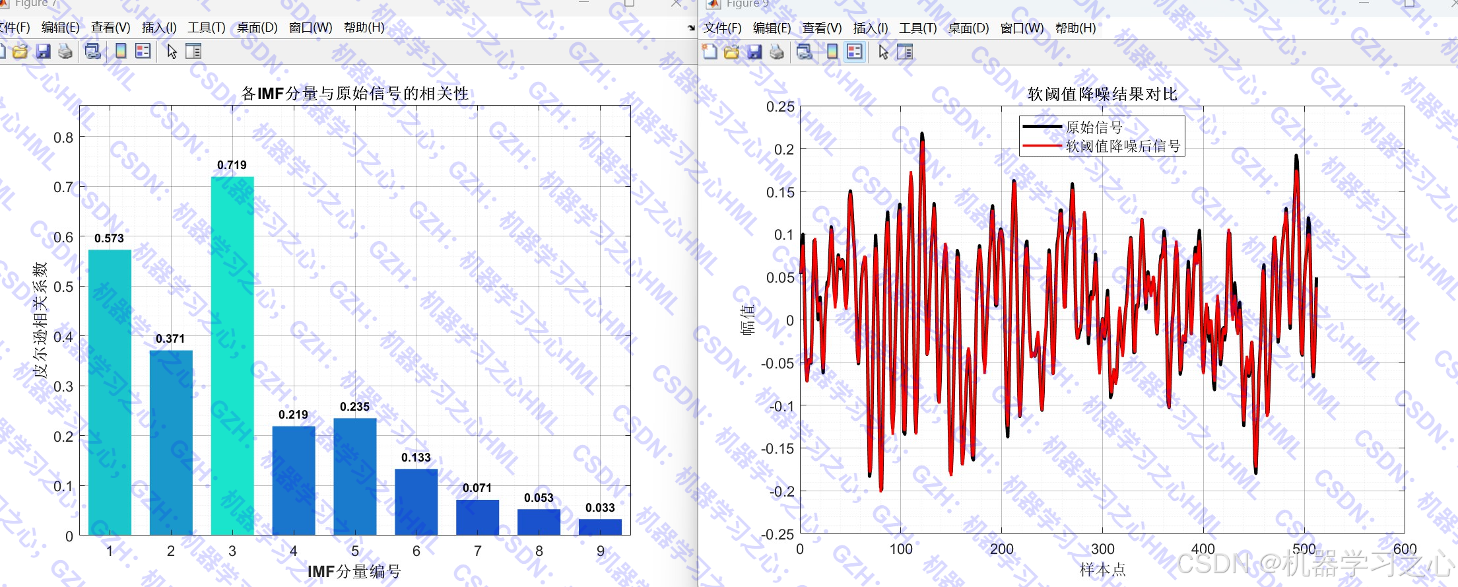Click chart title 软阈值降噪结果对比

[x=1102, y=94]
